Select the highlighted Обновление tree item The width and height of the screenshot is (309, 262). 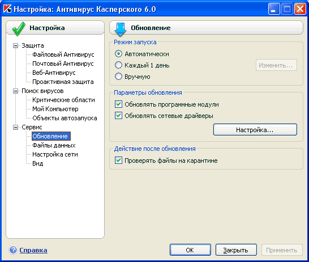pos(51,136)
